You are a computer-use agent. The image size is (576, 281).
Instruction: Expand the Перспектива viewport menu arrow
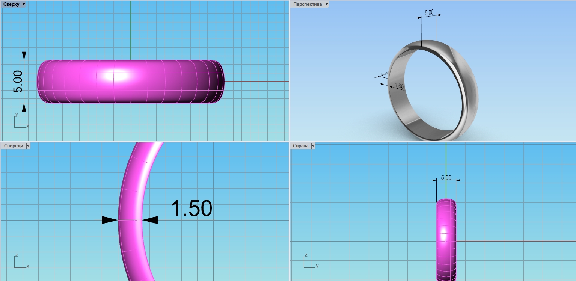[326, 4]
